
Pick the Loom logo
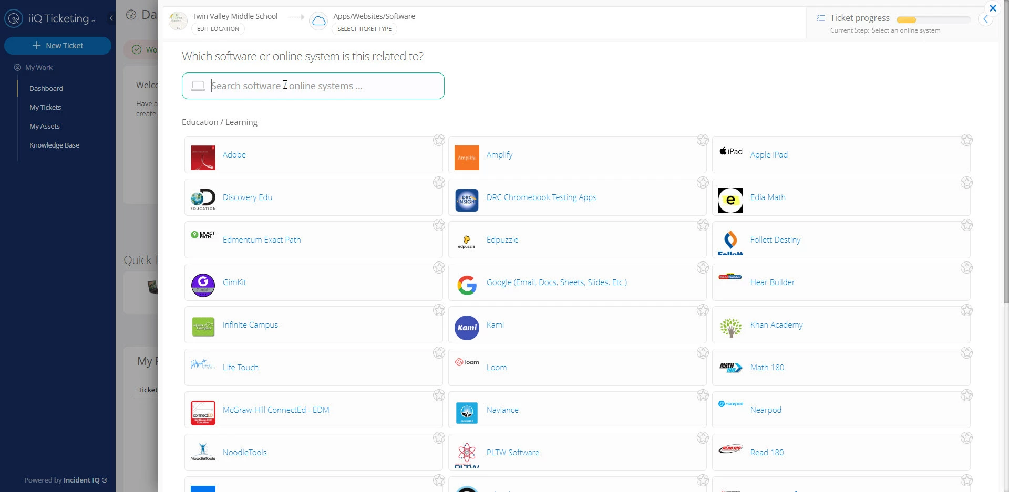[467, 362]
